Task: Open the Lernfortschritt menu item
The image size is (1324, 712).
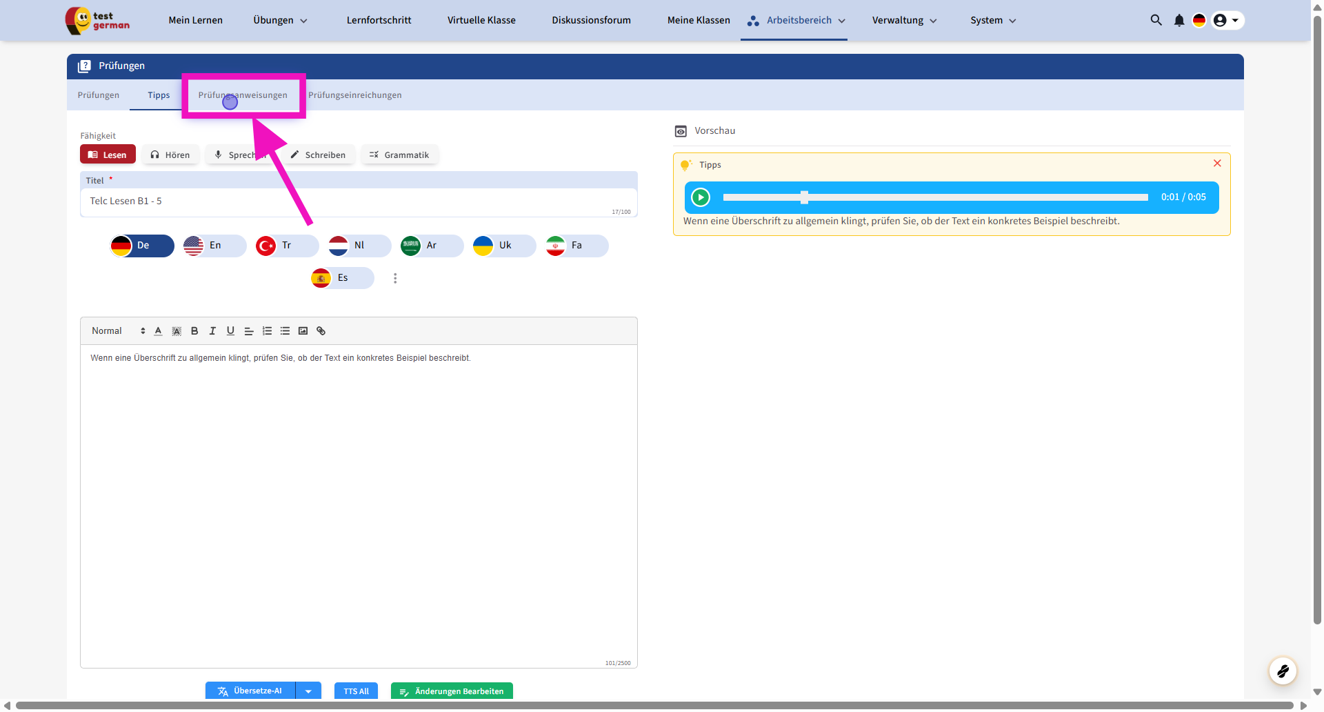Action: click(379, 21)
